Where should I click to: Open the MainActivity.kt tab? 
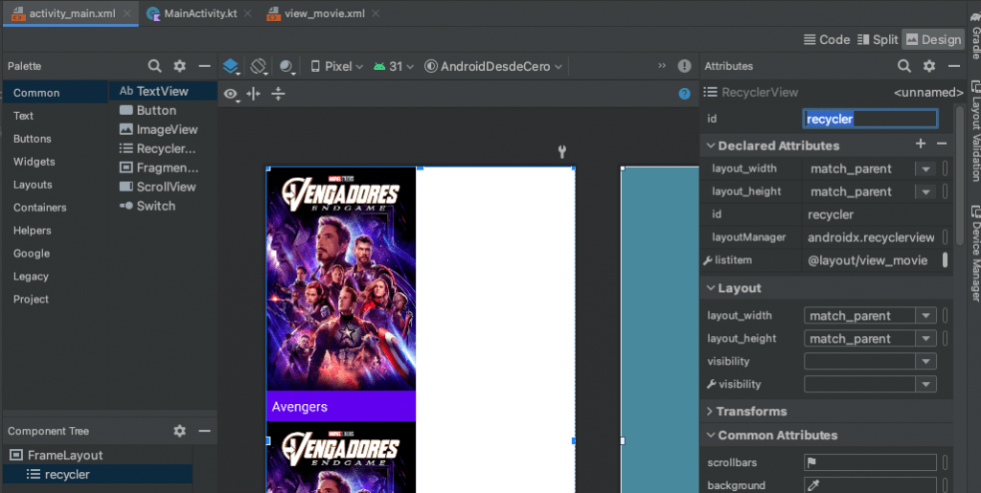point(200,13)
